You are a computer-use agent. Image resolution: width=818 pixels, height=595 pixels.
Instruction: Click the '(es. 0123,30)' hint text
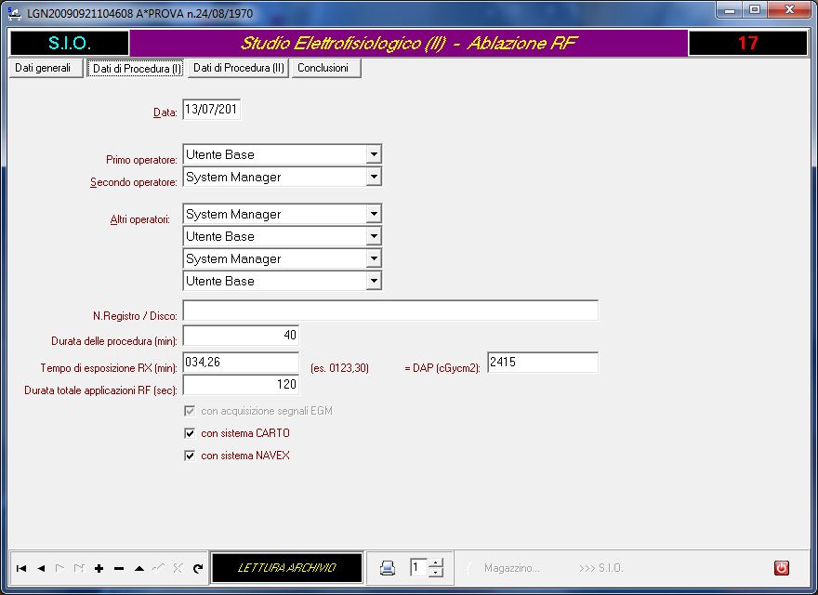pos(339,368)
